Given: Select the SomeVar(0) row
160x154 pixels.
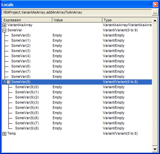Looking at the screenshot, I should click(21, 35).
